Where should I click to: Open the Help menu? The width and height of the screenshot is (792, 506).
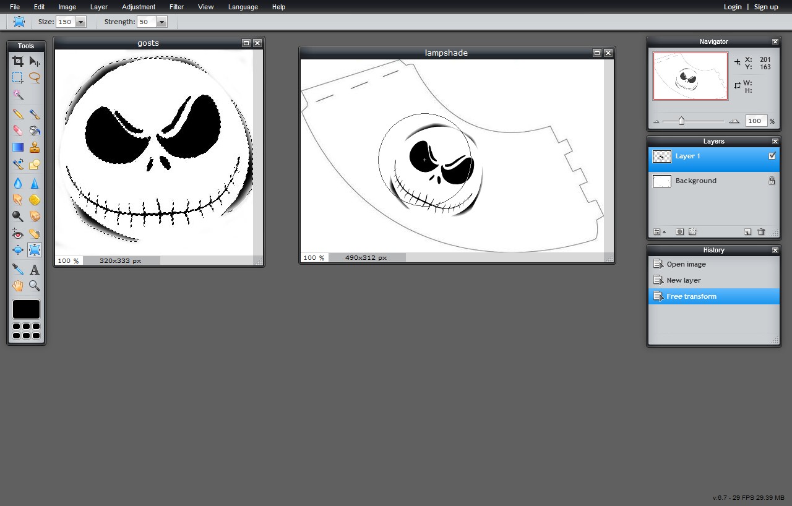[279, 7]
